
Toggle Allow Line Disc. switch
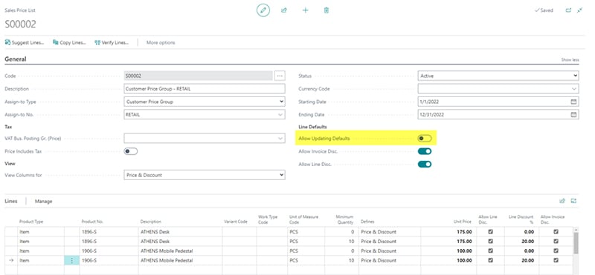[x=425, y=164]
